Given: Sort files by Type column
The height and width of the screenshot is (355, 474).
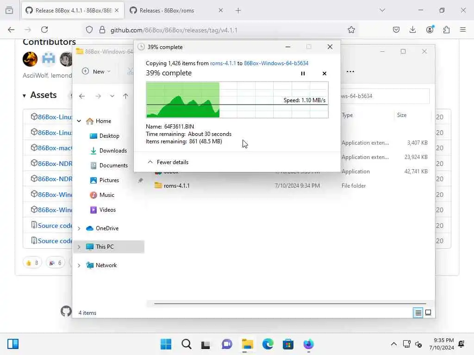Looking at the screenshot, I should click(347, 115).
